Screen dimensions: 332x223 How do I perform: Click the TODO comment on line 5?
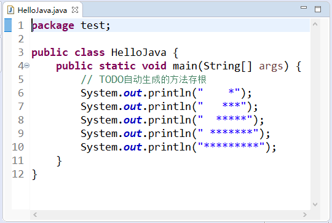(143, 79)
